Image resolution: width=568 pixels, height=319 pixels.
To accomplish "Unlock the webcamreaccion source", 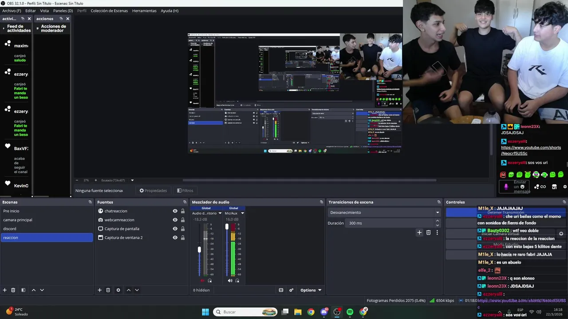I will pyautogui.click(x=183, y=220).
